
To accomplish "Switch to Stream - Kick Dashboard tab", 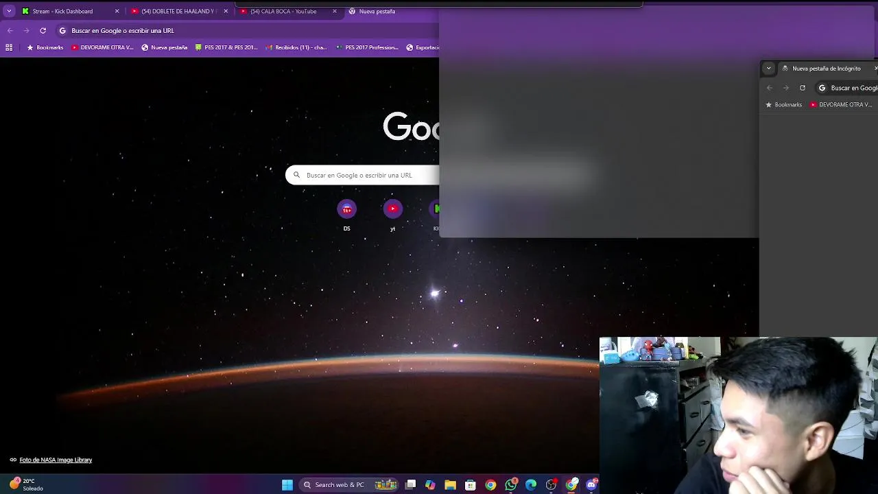I will pos(62,11).
